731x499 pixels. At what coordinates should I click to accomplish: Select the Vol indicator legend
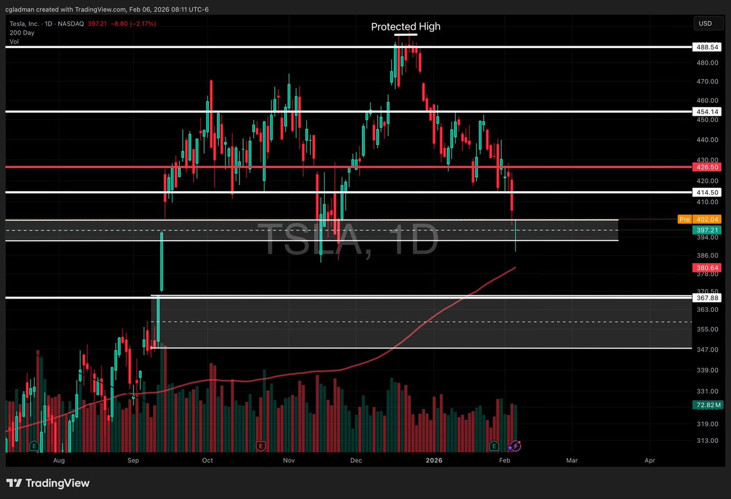click(13, 42)
